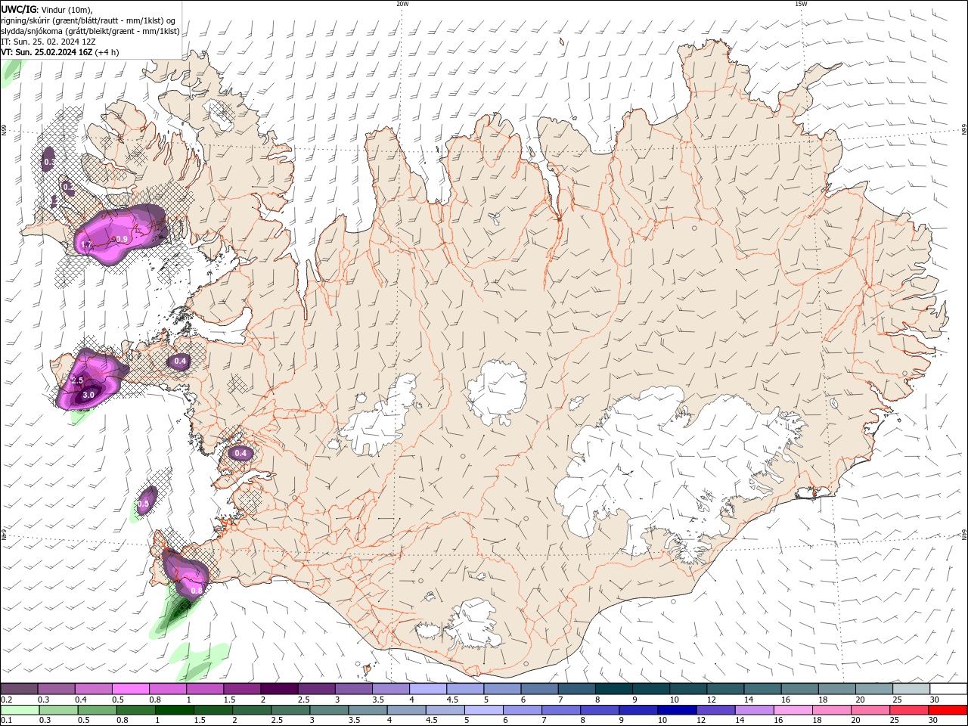Screen dimensions: 968x726
Task: Click the 'VT: Sun. 25.02.2024 16Z (+4 h)' line
Action: click(x=60, y=52)
